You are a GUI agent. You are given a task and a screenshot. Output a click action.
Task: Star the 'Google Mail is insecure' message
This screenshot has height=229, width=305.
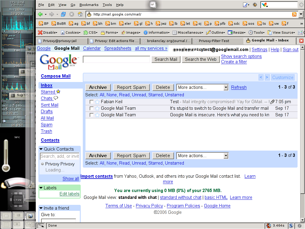tap(97, 115)
